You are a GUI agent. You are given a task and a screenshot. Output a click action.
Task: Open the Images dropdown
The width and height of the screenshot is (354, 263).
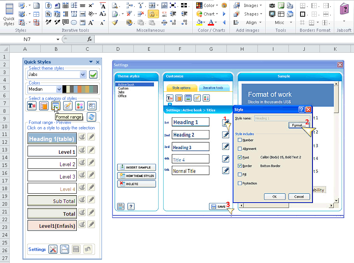point(261,5)
